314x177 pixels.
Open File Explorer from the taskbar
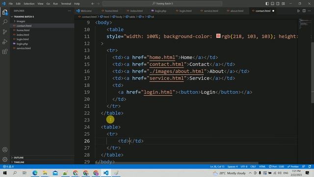[x=45, y=173]
